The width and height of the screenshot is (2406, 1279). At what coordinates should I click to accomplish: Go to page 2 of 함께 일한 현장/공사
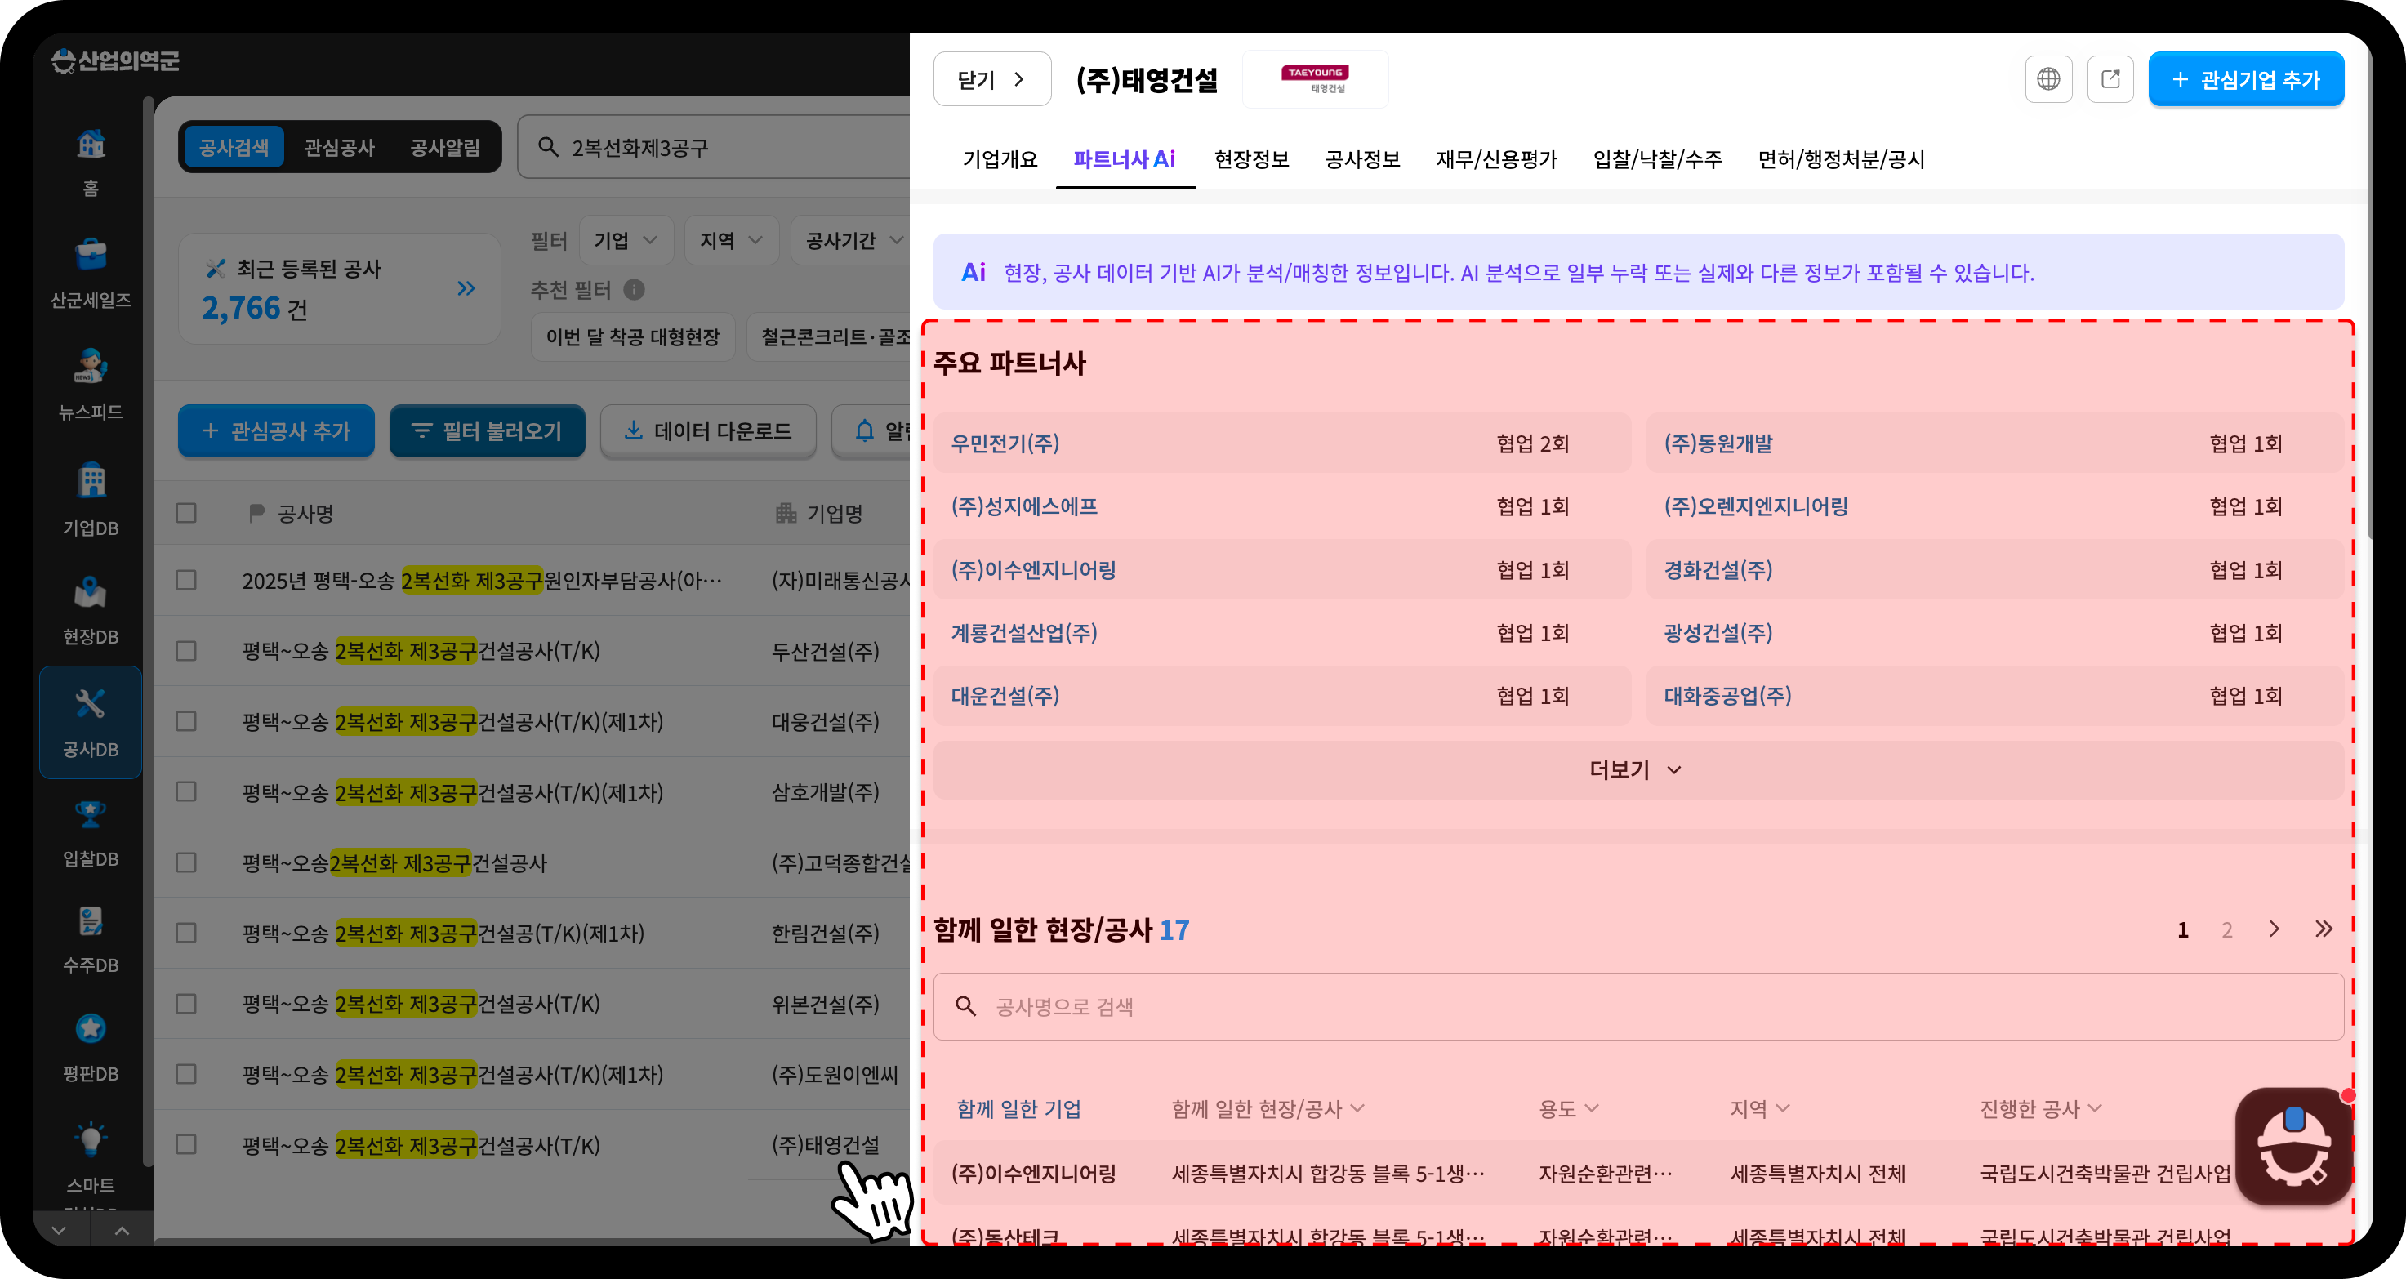point(2228,929)
